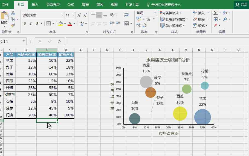Increase decimal places icon

point(139,25)
